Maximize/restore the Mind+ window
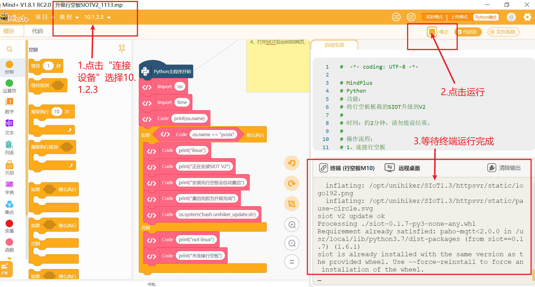 [x=507, y=5]
